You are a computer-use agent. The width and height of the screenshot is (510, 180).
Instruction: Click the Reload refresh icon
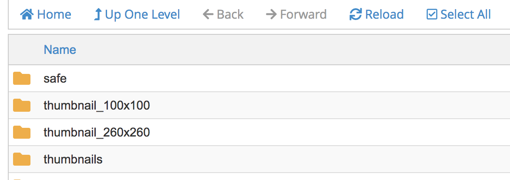tap(356, 15)
